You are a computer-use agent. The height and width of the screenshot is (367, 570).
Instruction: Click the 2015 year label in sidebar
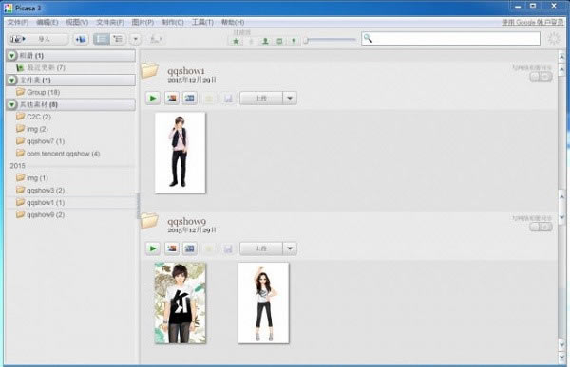pyautogui.click(x=17, y=166)
